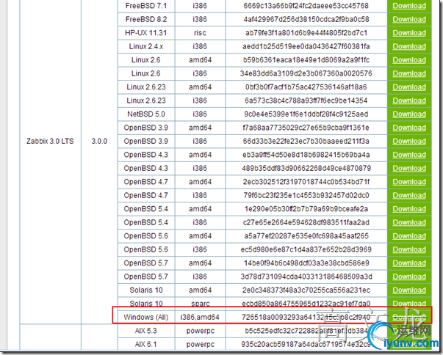
Task: Download the OpenBSD 3.9 i386 agent
Action: (409, 142)
